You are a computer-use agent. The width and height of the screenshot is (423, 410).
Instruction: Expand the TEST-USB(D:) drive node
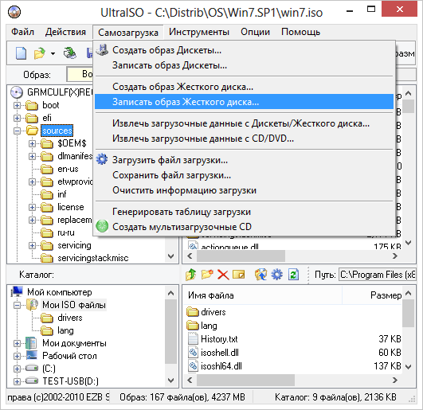17,381
